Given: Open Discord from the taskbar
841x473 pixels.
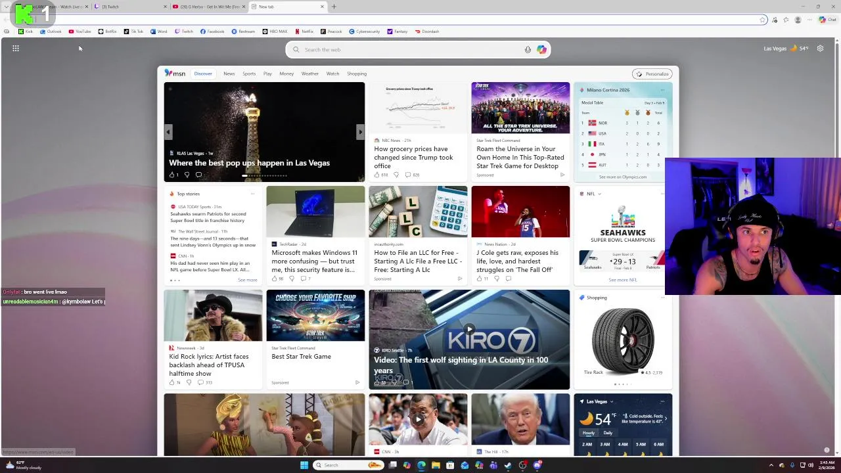Looking at the screenshot, I should pos(537,465).
